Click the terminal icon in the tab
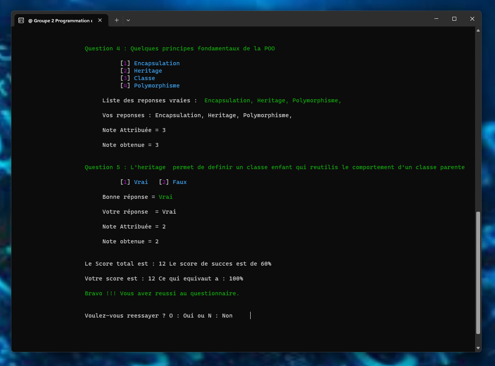495x366 pixels. 21,20
